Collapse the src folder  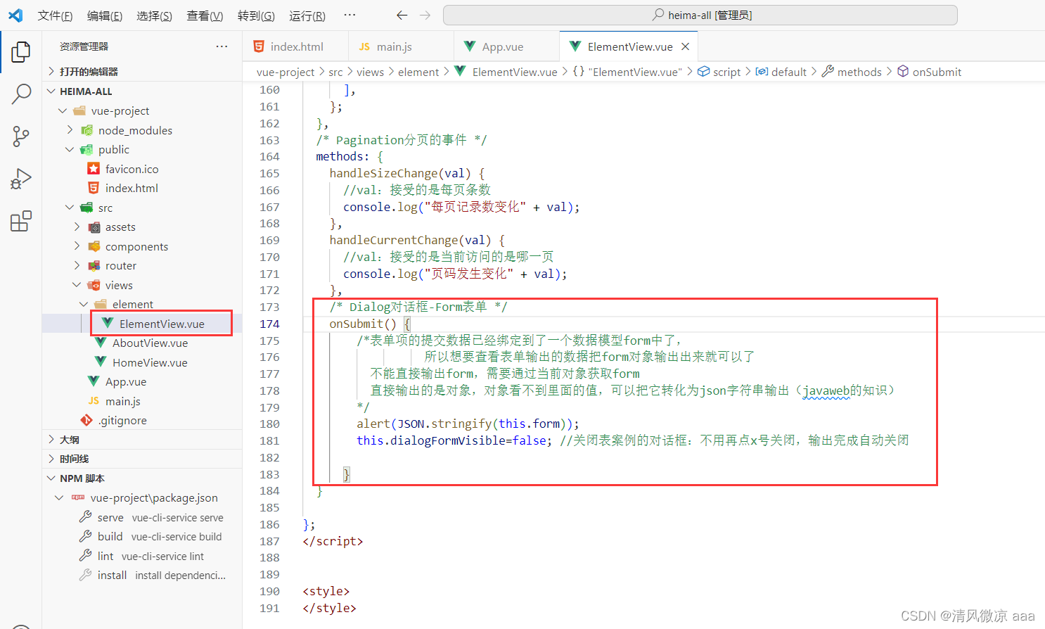click(x=105, y=208)
